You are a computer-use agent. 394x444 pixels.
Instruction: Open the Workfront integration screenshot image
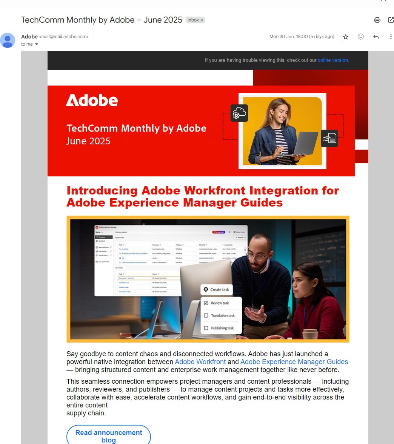click(x=208, y=279)
